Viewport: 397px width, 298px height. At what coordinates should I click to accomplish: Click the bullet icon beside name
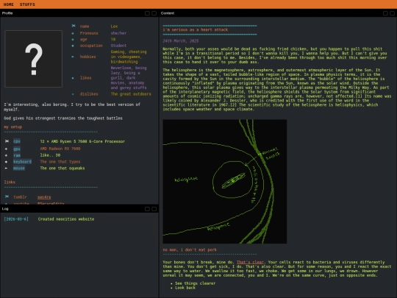pos(74,26)
